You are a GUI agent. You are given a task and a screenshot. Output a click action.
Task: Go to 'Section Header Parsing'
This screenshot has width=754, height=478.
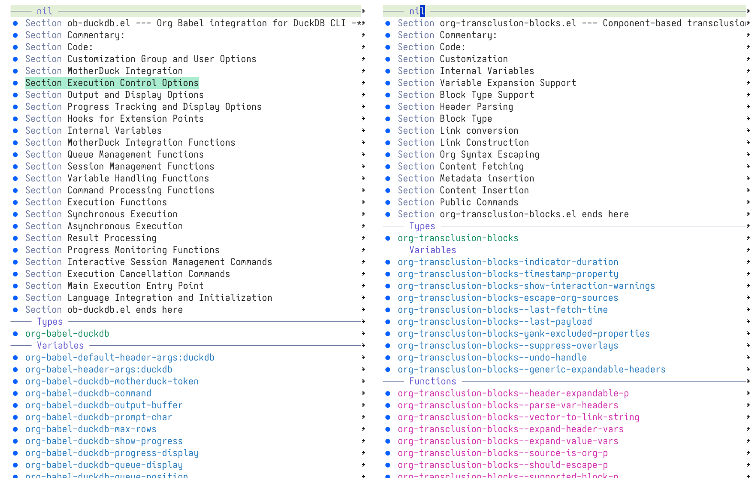(456, 106)
